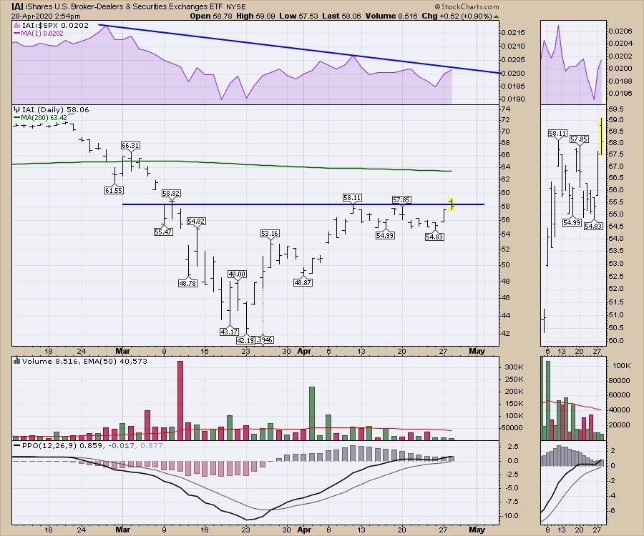The image size is (644, 536).
Task: Click the 300K label on the volume axis
Action: tap(514, 367)
